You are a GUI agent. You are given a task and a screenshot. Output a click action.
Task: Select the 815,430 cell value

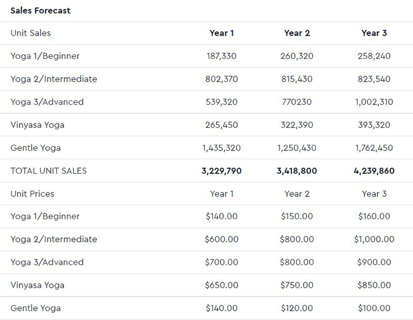[x=297, y=79]
